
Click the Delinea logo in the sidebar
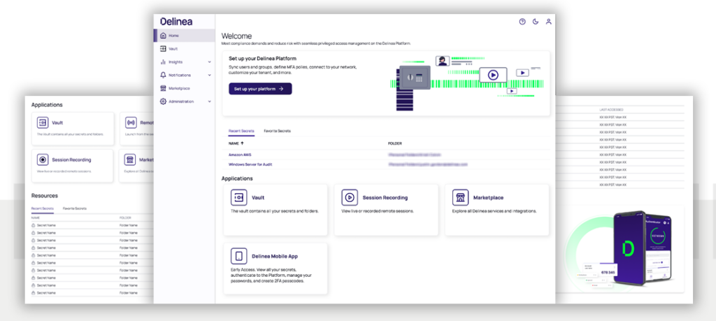(176, 22)
